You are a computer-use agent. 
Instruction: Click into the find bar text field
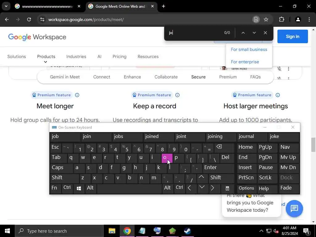[x=194, y=33]
